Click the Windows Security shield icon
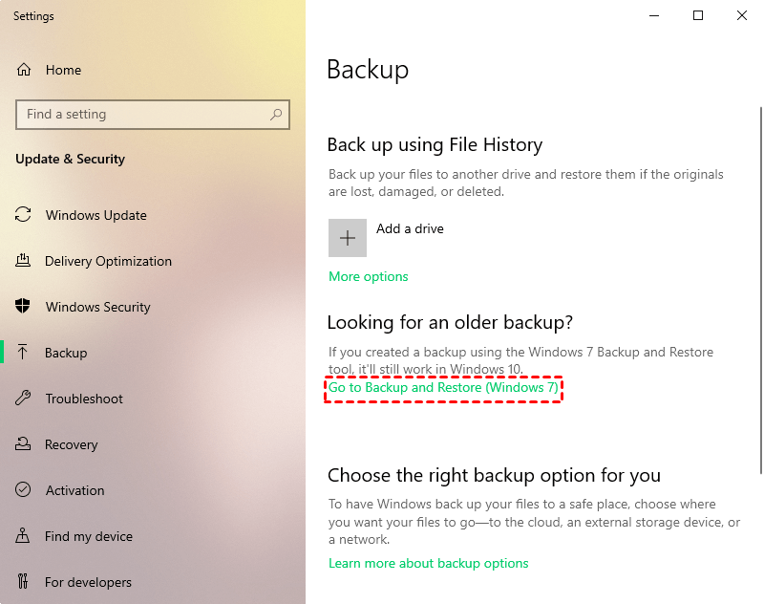The height and width of the screenshot is (604, 764). tap(24, 307)
